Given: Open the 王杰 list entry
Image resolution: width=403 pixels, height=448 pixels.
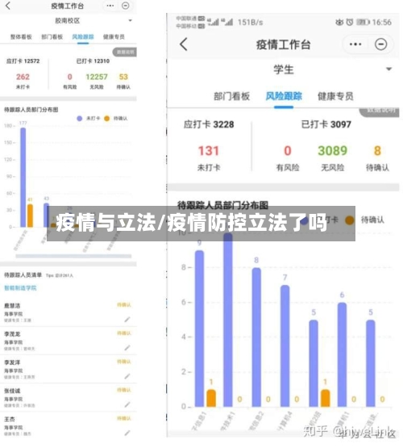Looking at the screenshot, I should (69, 426).
